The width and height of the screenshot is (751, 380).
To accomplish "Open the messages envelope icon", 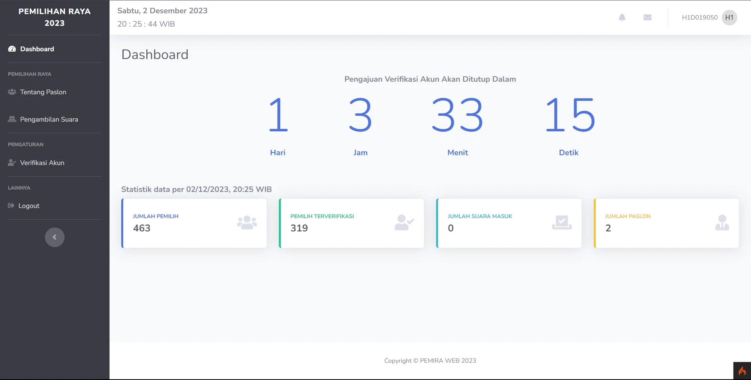I will 647,17.
